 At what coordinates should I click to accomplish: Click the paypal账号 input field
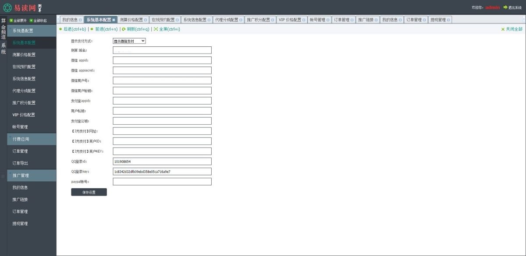tap(162, 182)
